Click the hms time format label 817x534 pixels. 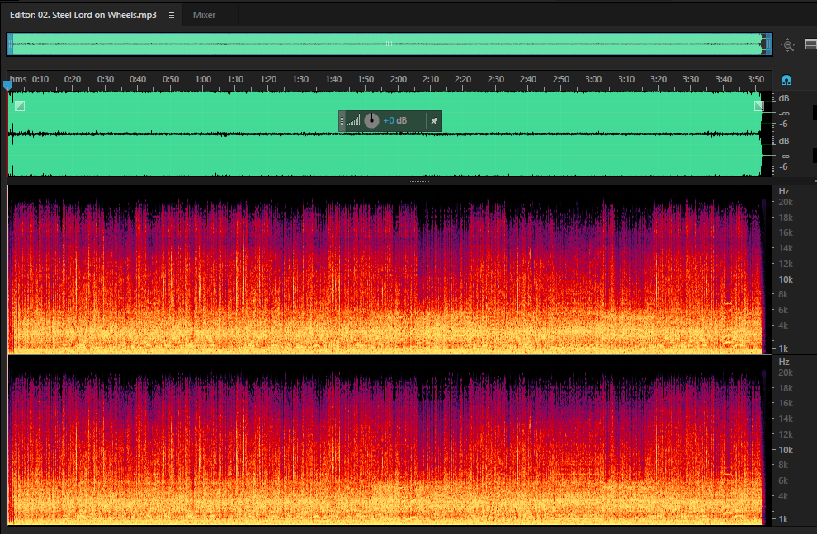(18, 79)
